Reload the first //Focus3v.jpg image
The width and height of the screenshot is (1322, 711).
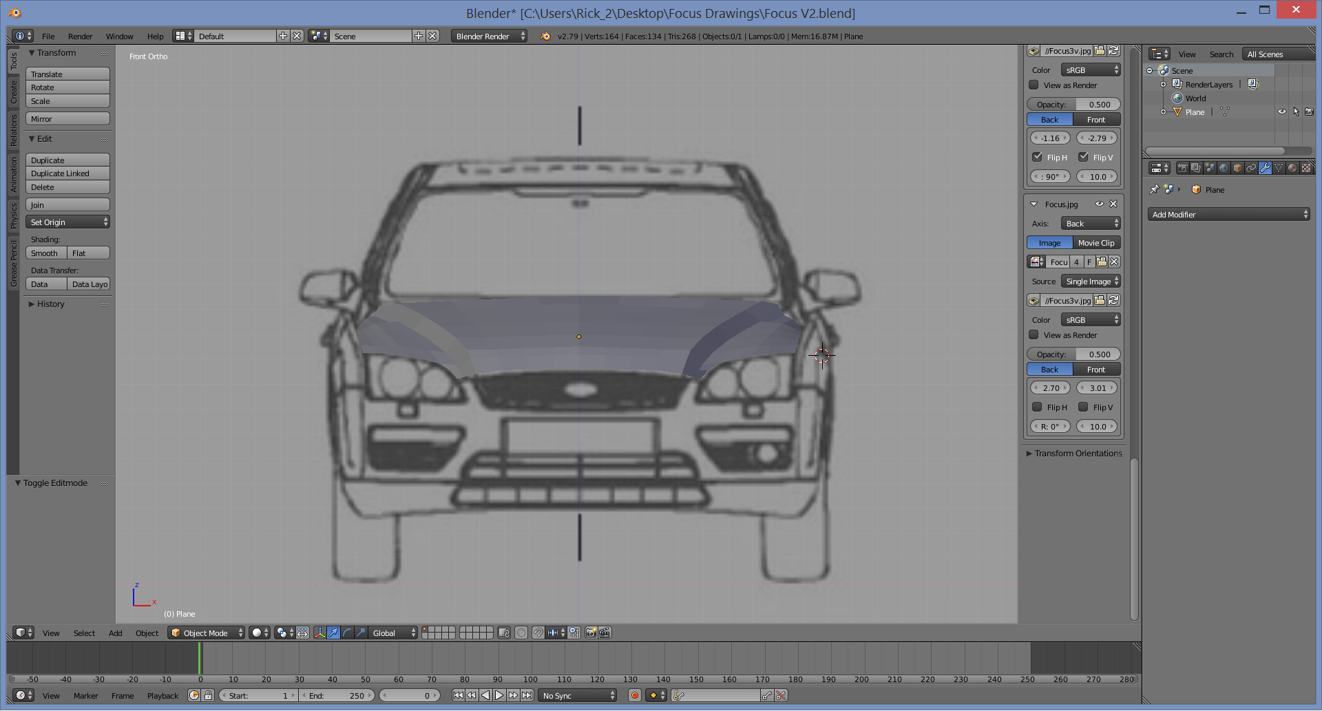click(x=1113, y=50)
